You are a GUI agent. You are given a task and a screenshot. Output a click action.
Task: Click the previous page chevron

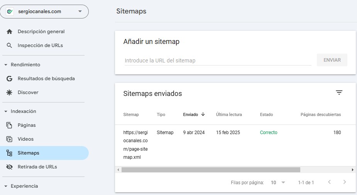(x=329, y=182)
